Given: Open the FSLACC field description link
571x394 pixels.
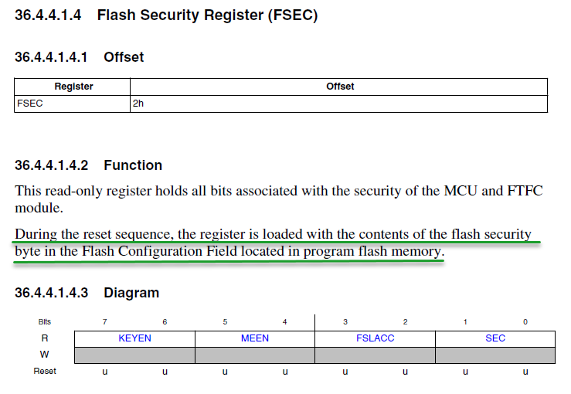Looking at the screenshot, I should (375, 338).
